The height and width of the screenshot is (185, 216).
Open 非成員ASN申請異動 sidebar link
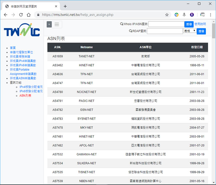click(x=23, y=78)
